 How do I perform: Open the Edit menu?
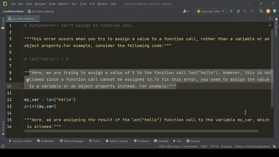click(x=21, y=4)
